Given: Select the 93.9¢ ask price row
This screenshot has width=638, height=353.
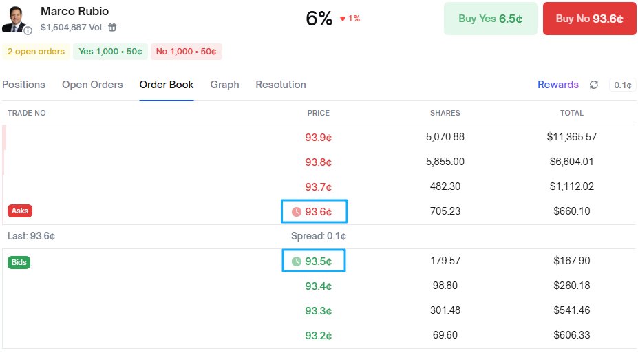Looking at the screenshot, I should tap(318, 137).
